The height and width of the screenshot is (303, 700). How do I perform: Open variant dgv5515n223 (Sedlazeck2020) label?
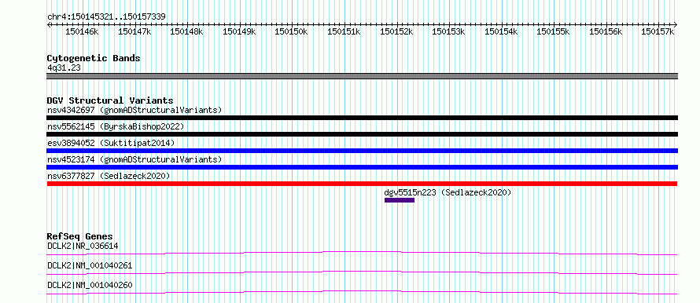click(448, 192)
